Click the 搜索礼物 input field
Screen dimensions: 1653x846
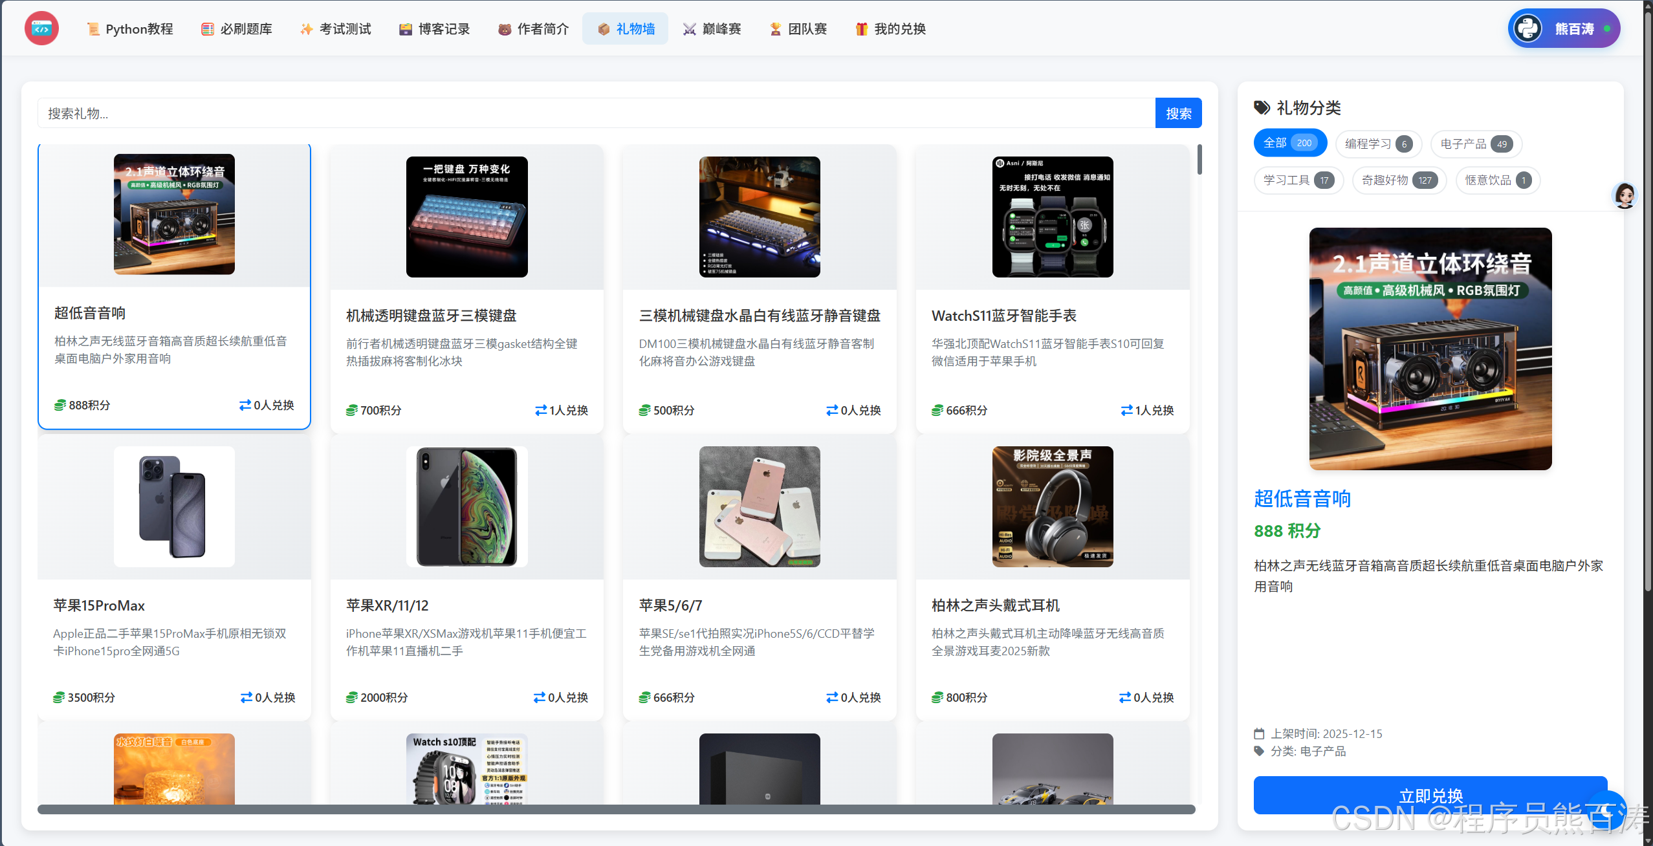click(x=597, y=113)
